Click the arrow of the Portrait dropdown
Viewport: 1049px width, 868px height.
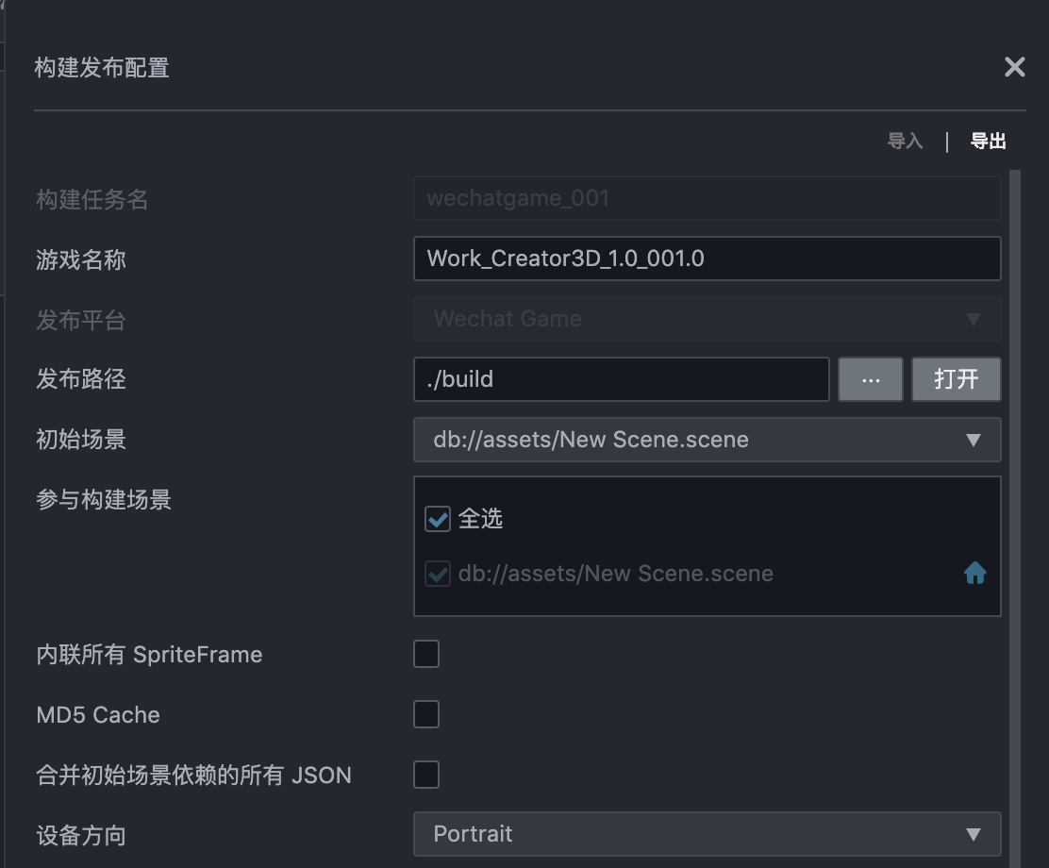point(974,834)
